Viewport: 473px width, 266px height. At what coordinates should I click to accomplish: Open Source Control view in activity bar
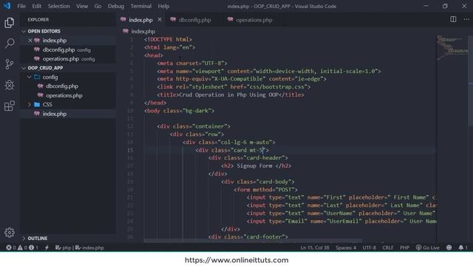pos(10,64)
